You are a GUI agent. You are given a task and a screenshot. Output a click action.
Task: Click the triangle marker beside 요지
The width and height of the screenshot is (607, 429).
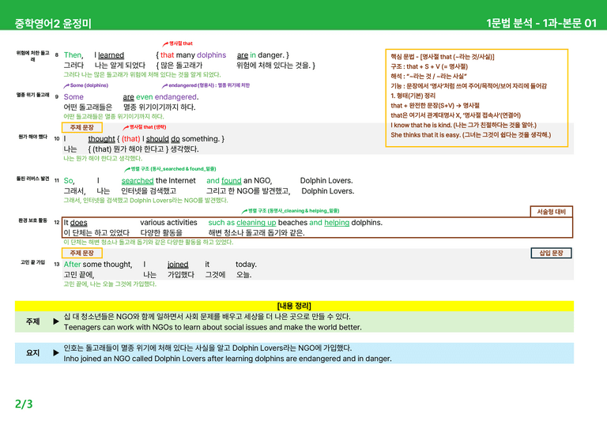click(x=56, y=353)
